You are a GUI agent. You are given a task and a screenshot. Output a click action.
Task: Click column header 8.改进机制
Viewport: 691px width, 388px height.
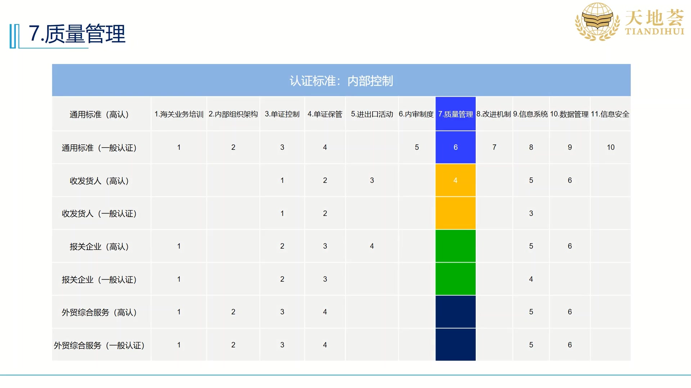tap(494, 114)
